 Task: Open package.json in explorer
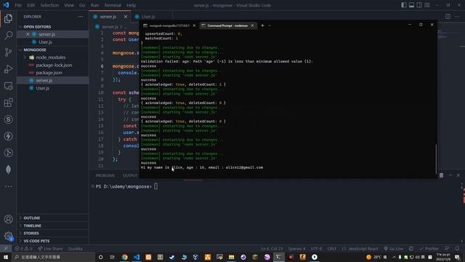tap(53, 73)
